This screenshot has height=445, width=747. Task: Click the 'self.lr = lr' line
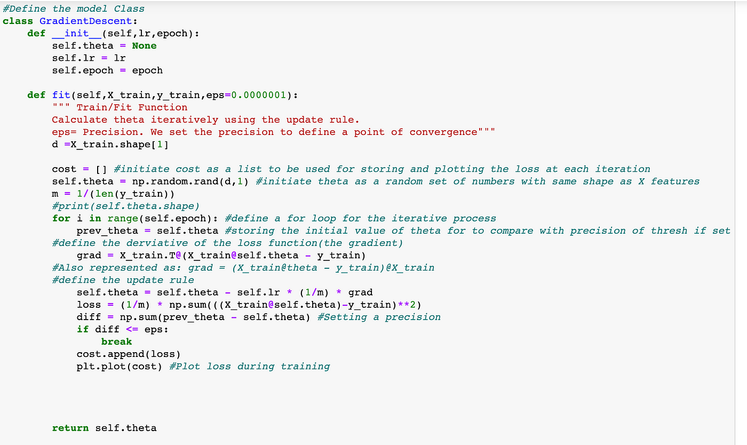(x=89, y=58)
